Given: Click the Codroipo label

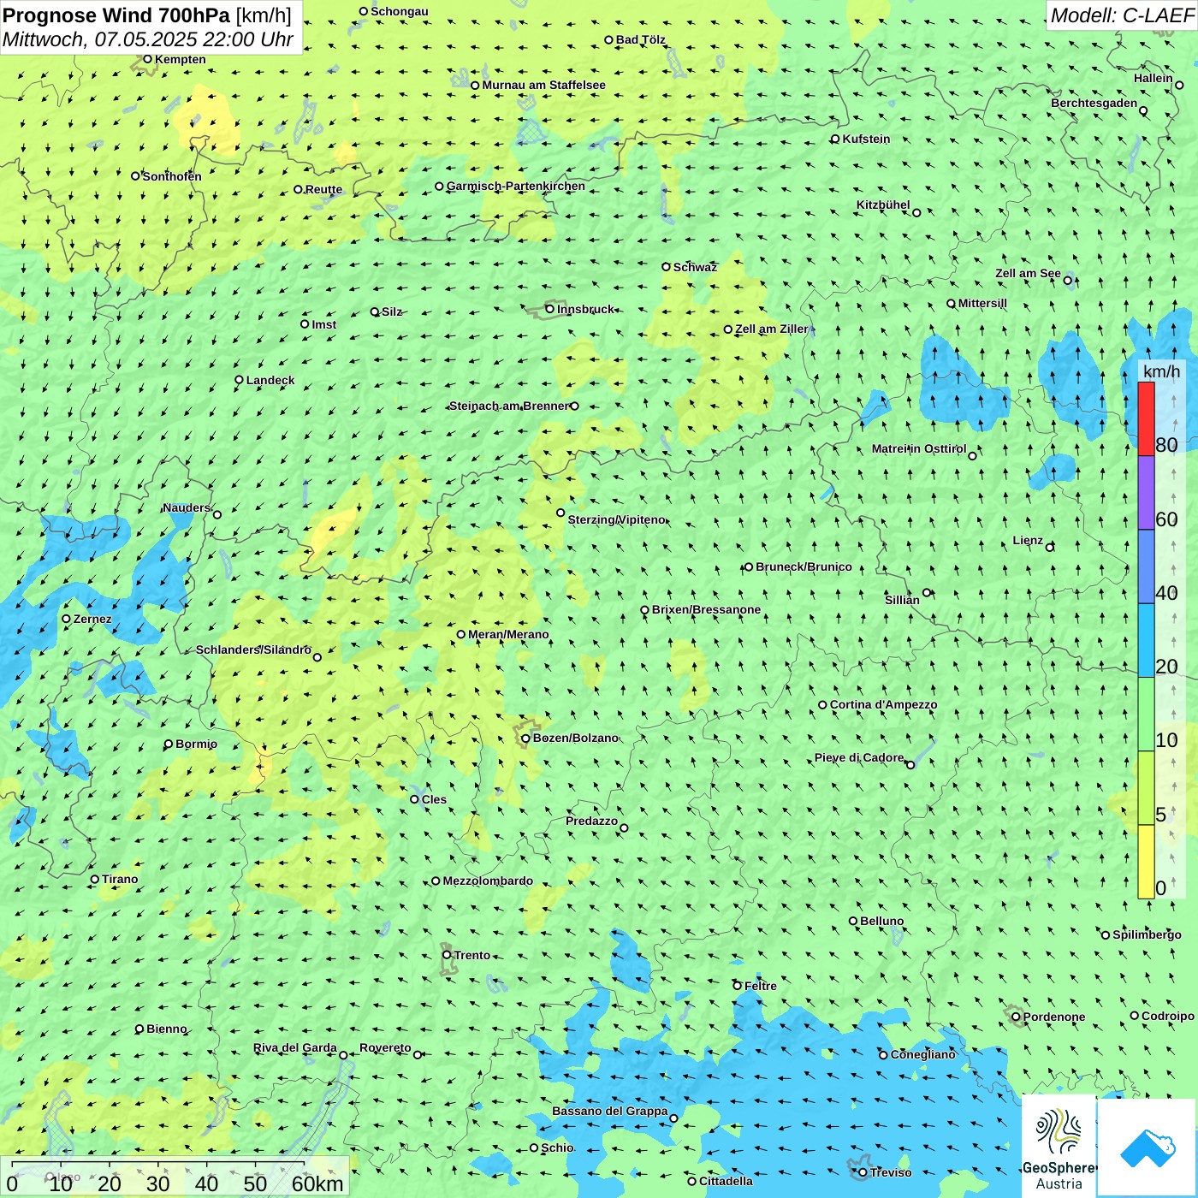Looking at the screenshot, I should tap(1168, 1016).
